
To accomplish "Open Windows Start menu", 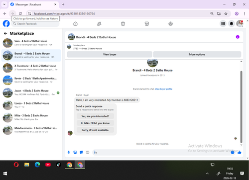I will coord(5,174).
